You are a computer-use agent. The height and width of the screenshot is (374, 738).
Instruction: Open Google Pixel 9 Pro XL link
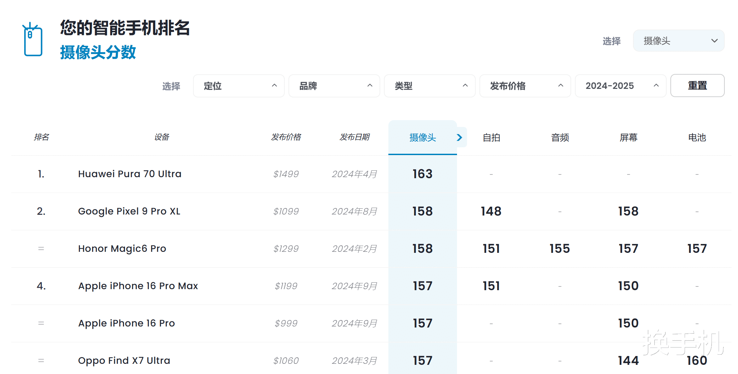coord(129,211)
